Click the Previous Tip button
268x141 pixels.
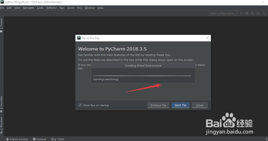(158, 105)
